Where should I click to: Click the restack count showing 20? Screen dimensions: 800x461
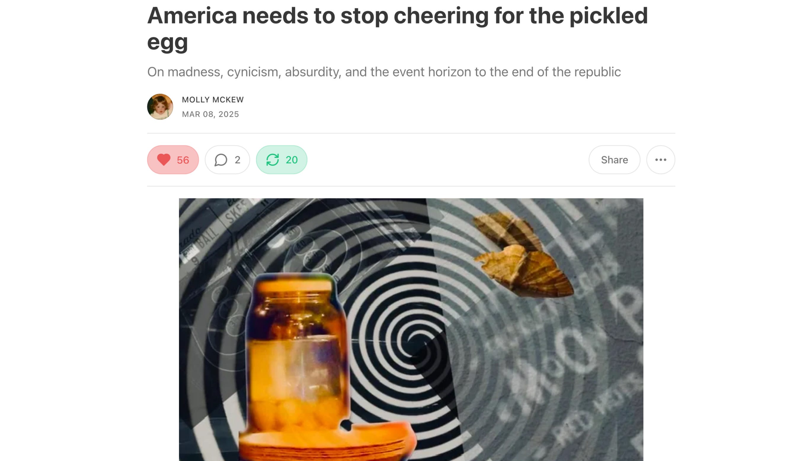pos(292,160)
